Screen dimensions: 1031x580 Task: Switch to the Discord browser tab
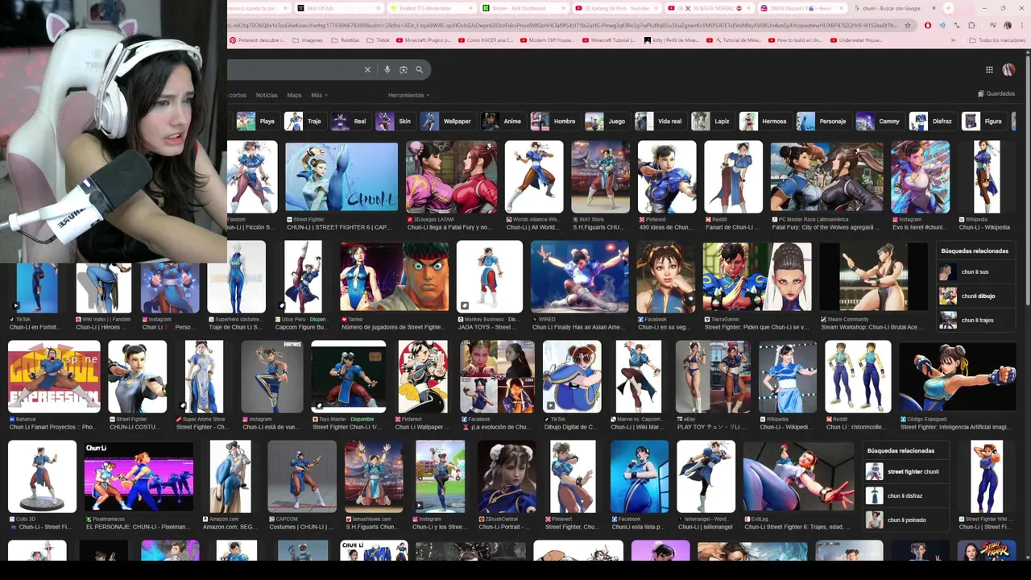pos(802,8)
